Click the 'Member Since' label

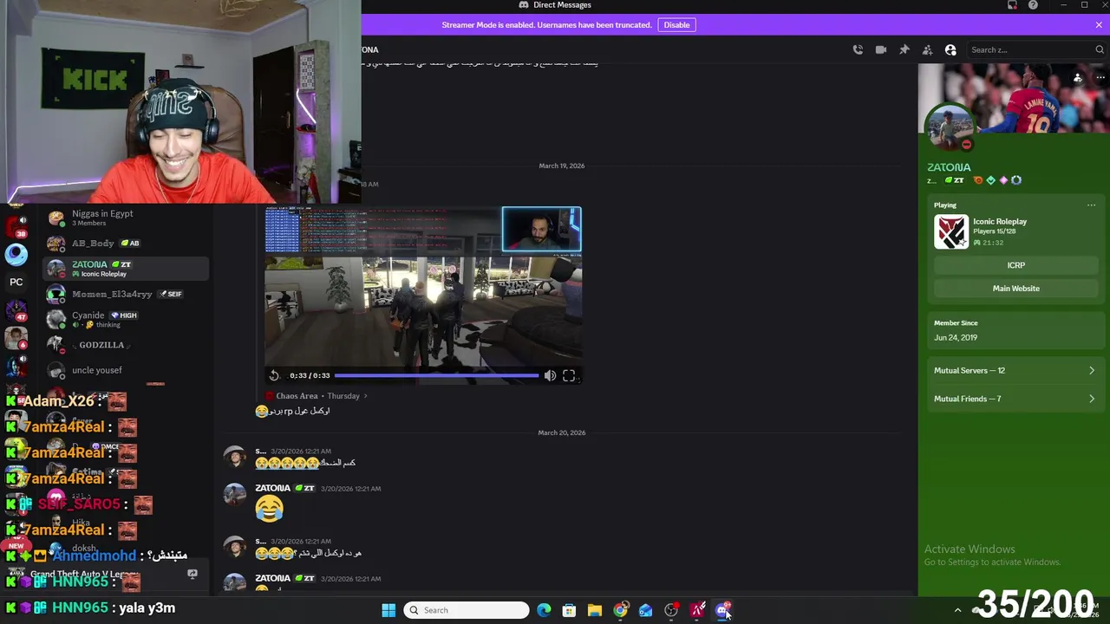[956, 323]
